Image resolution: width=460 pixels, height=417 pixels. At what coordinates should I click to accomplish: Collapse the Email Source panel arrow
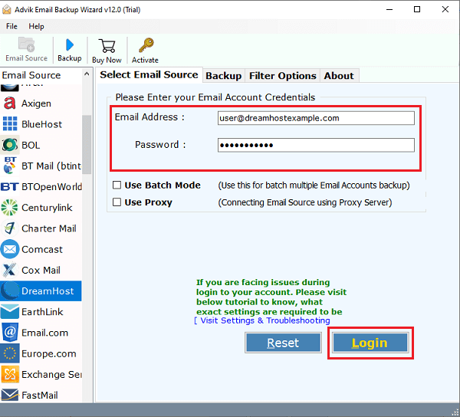[87, 74]
